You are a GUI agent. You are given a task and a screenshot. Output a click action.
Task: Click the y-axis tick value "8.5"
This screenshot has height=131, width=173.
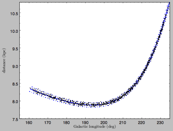(15, 84)
